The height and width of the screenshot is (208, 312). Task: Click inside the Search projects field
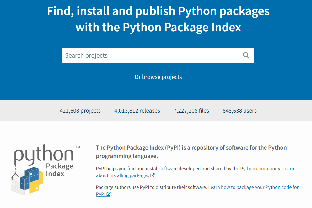(126, 55)
